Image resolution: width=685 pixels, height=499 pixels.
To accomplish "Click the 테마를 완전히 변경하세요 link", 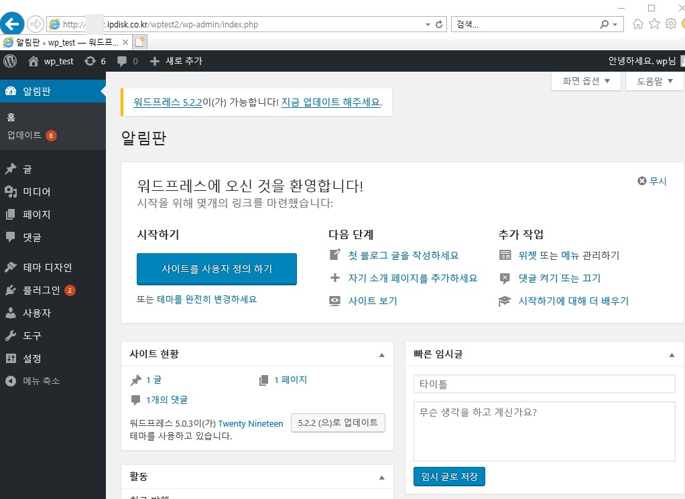I will click(x=206, y=299).
